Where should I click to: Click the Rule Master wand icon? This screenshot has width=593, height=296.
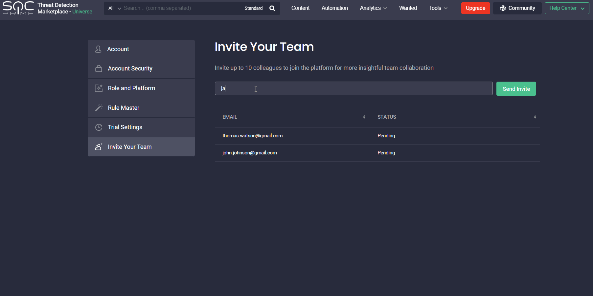(99, 108)
